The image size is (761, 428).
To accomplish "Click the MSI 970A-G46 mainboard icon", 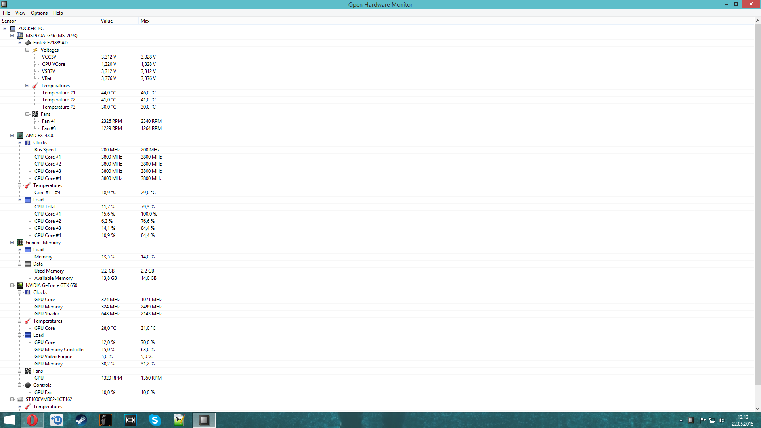I will point(20,36).
